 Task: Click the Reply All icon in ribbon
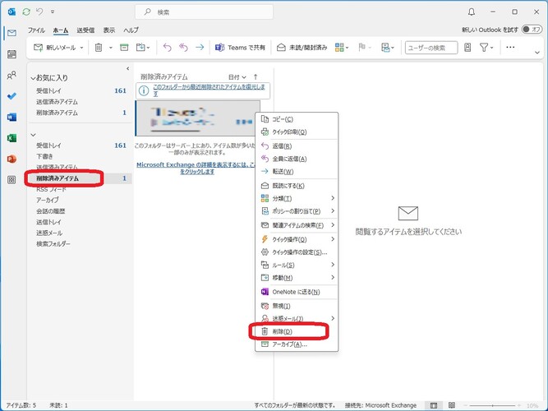click(183, 47)
